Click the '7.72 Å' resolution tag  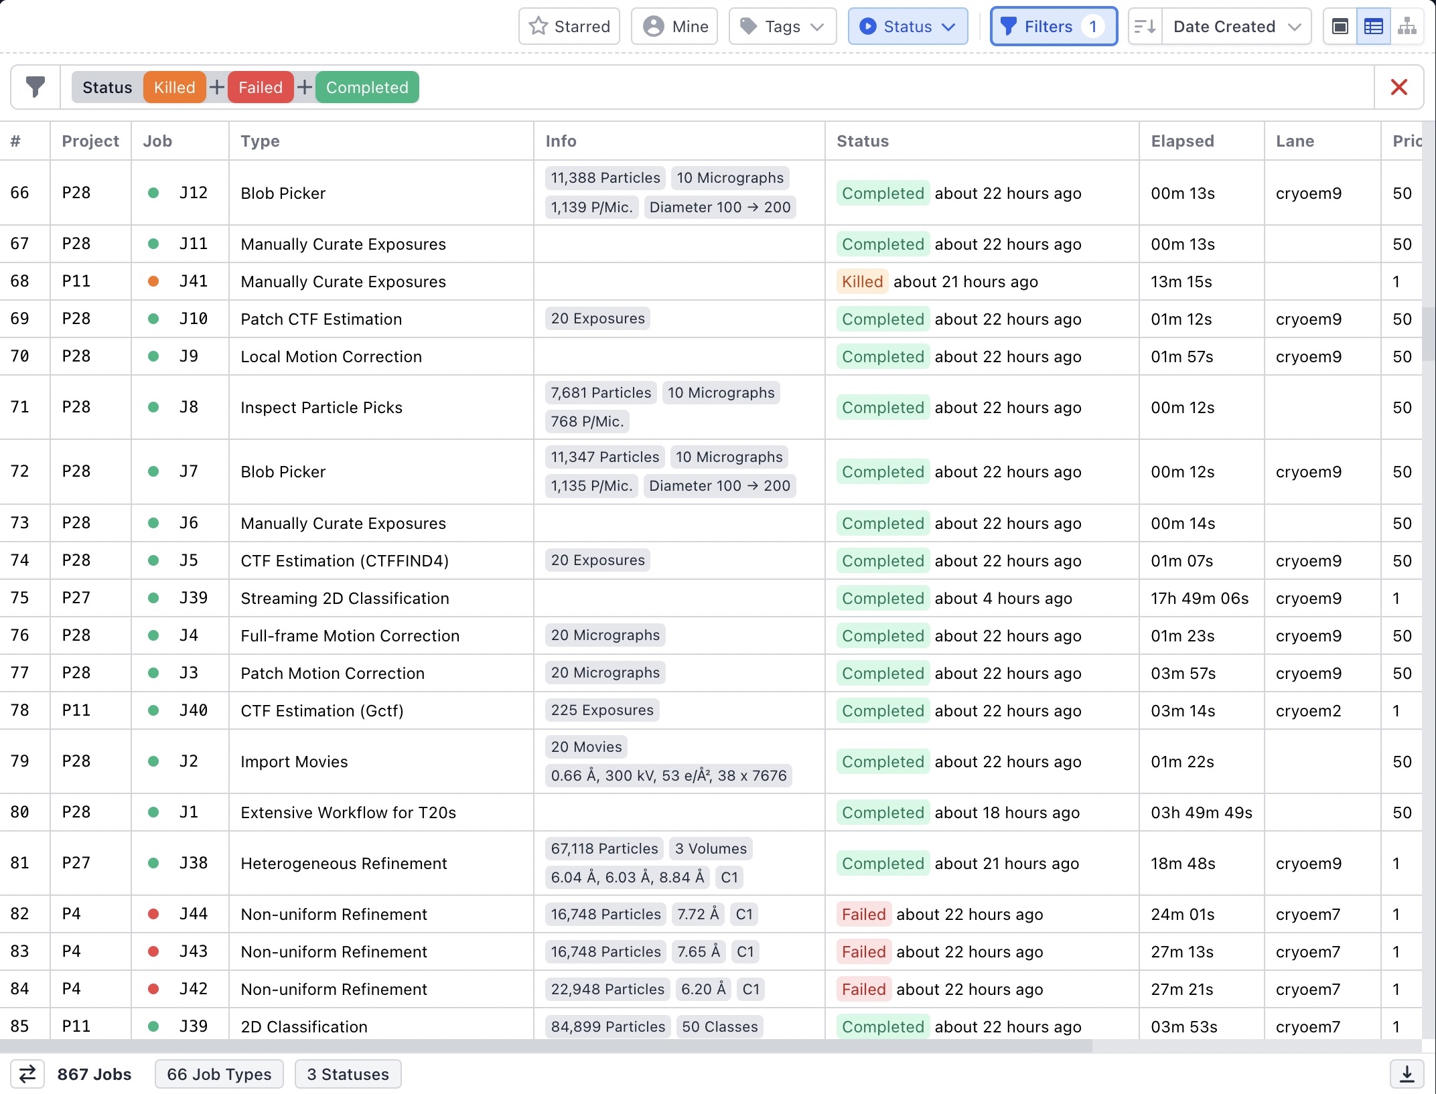click(x=698, y=915)
